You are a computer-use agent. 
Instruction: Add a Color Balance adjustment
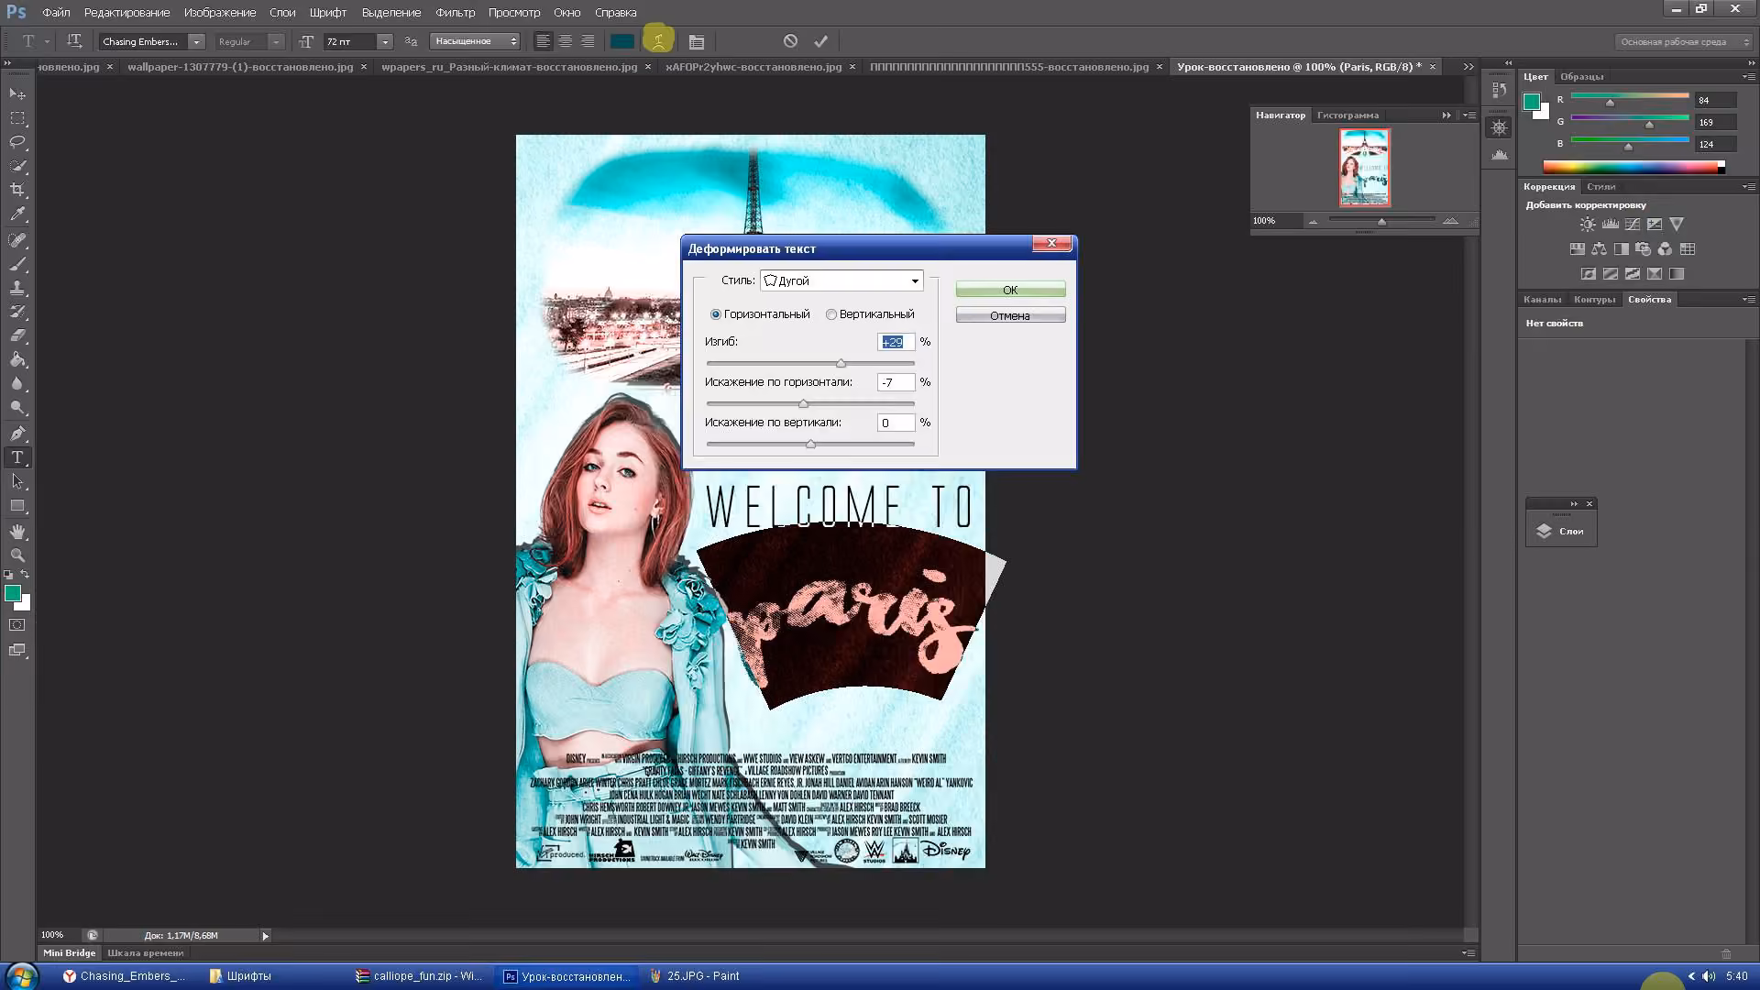click(x=1599, y=249)
